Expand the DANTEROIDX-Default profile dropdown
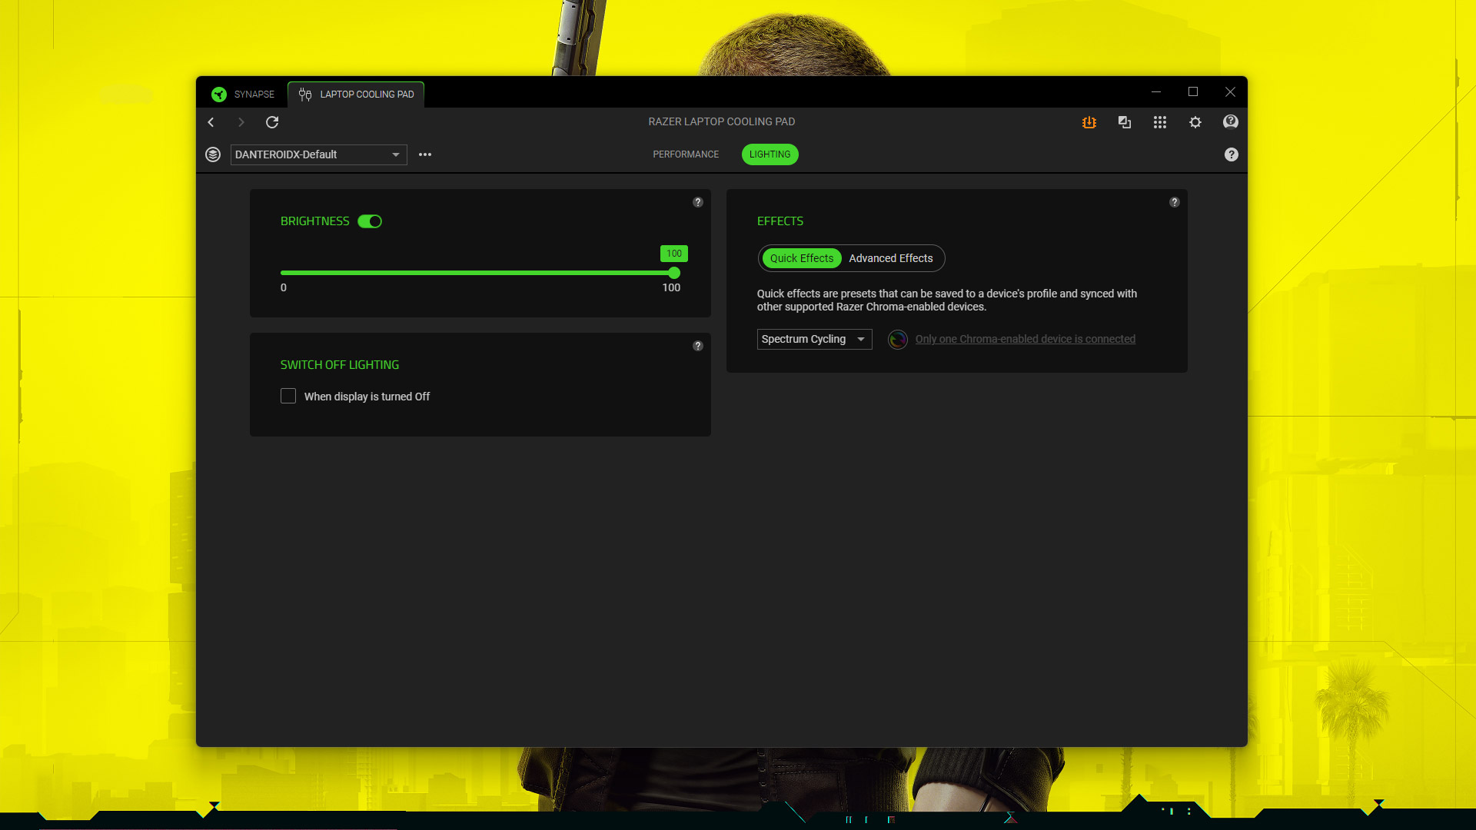The height and width of the screenshot is (830, 1476). point(319,154)
